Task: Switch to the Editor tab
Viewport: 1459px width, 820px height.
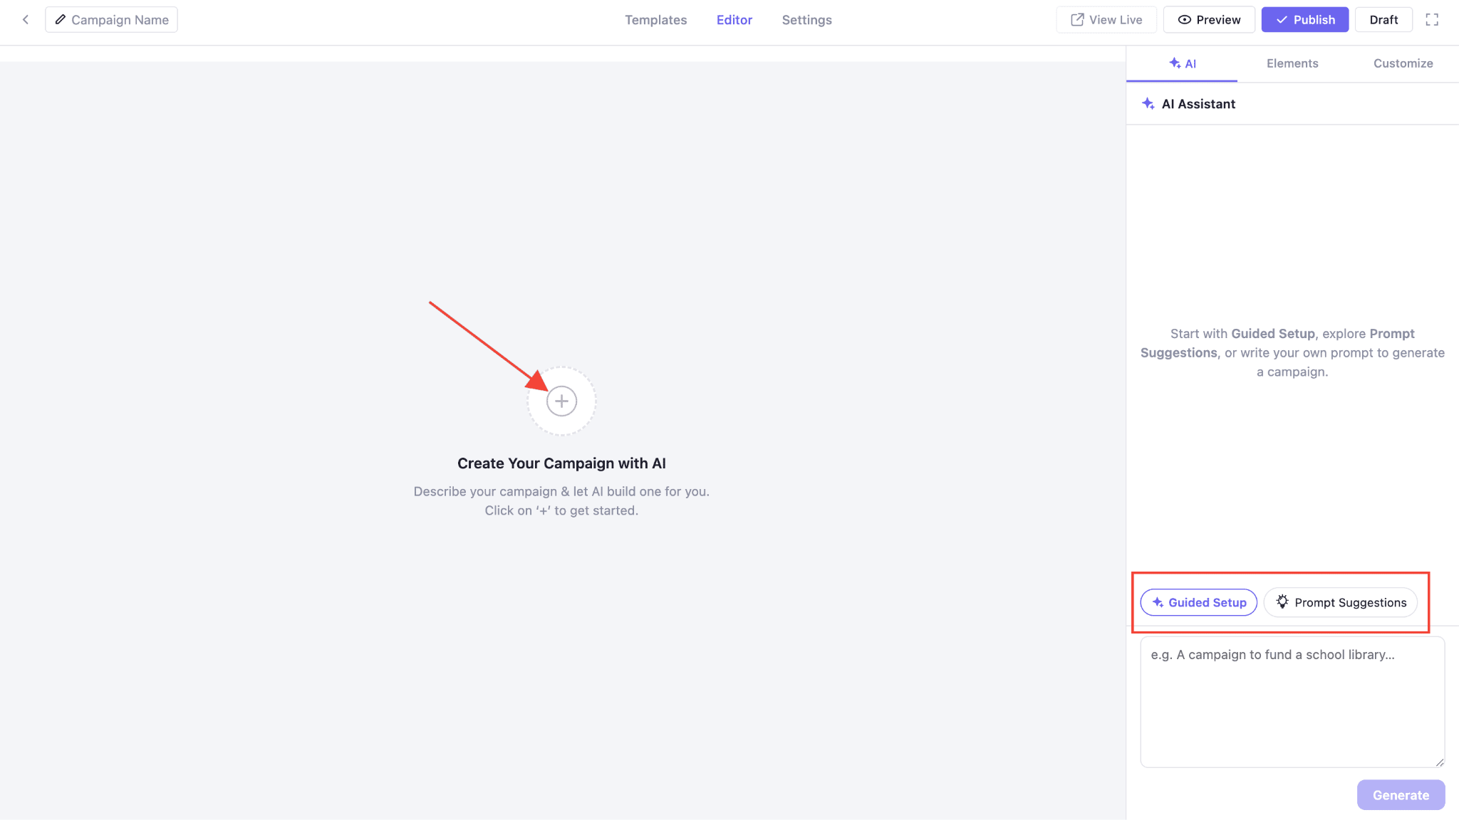Action: pos(734,20)
